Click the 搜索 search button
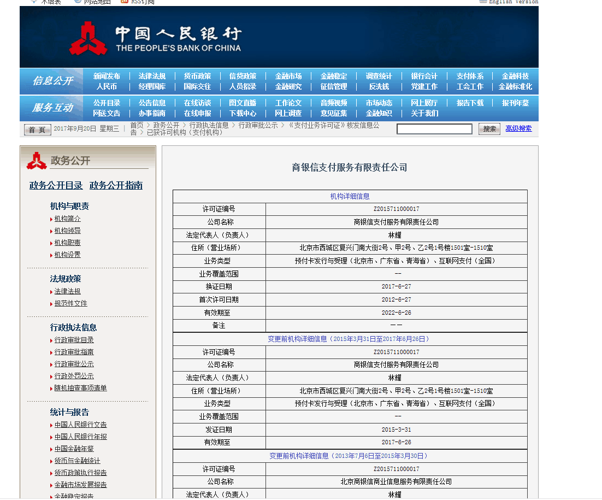This screenshot has height=500, width=602. [x=489, y=129]
